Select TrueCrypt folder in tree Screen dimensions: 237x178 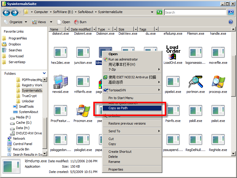pyautogui.click(x=26, y=96)
